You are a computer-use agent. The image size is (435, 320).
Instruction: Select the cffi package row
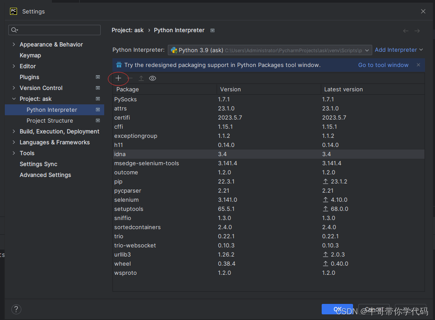268,127
